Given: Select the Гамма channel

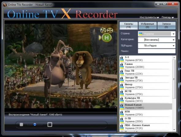Looking at the screenshot, I should click(146, 65).
